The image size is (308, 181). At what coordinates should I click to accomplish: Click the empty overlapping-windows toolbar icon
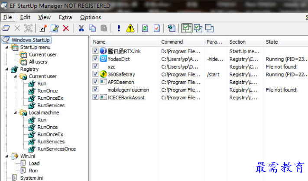209,29
